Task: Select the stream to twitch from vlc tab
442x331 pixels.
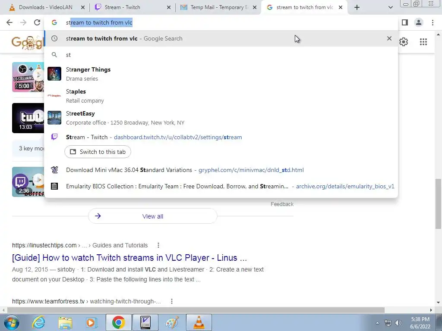Action: (x=304, y=7)
